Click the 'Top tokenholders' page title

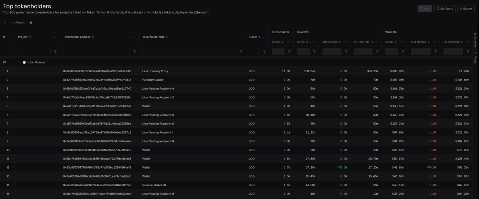(x=27, y=6)
